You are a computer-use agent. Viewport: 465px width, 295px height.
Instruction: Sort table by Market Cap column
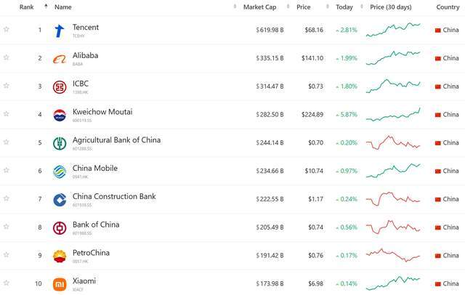pyautogui.click(x=260, y=7)
